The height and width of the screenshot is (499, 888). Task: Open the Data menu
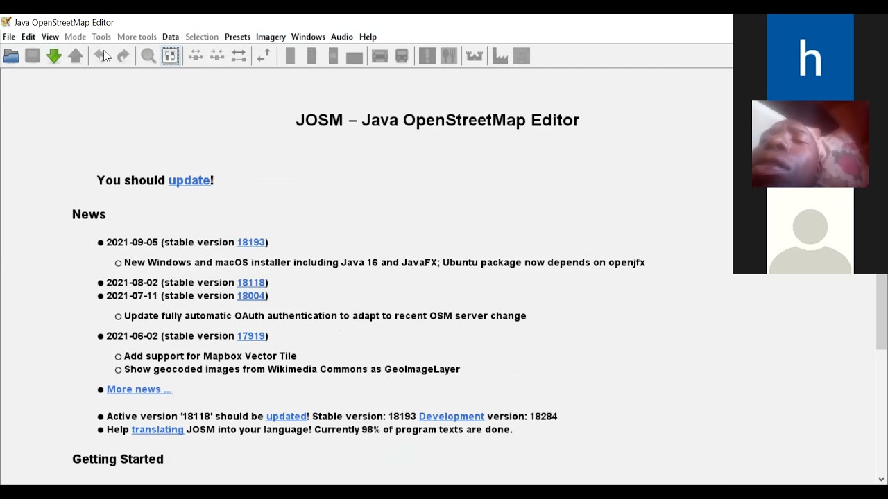[171, 37]
